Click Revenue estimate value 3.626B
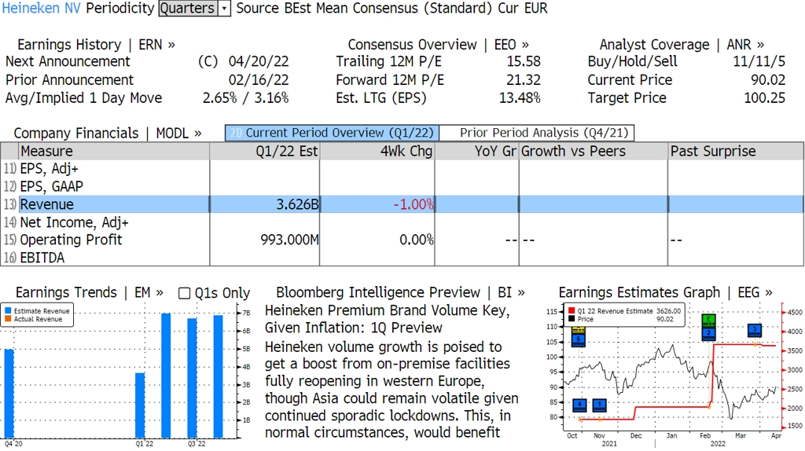 coord(297,204)
